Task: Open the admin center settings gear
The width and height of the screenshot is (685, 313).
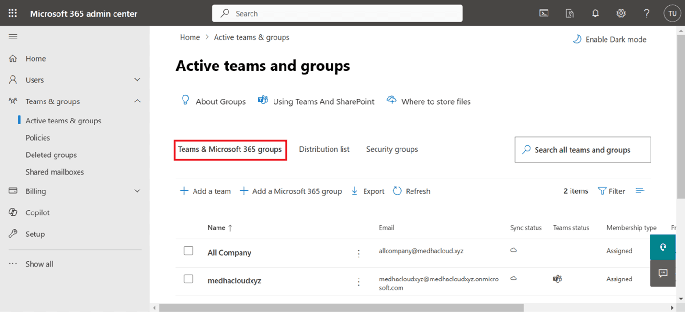Action: pyautogui.click(x=621, y=13)
